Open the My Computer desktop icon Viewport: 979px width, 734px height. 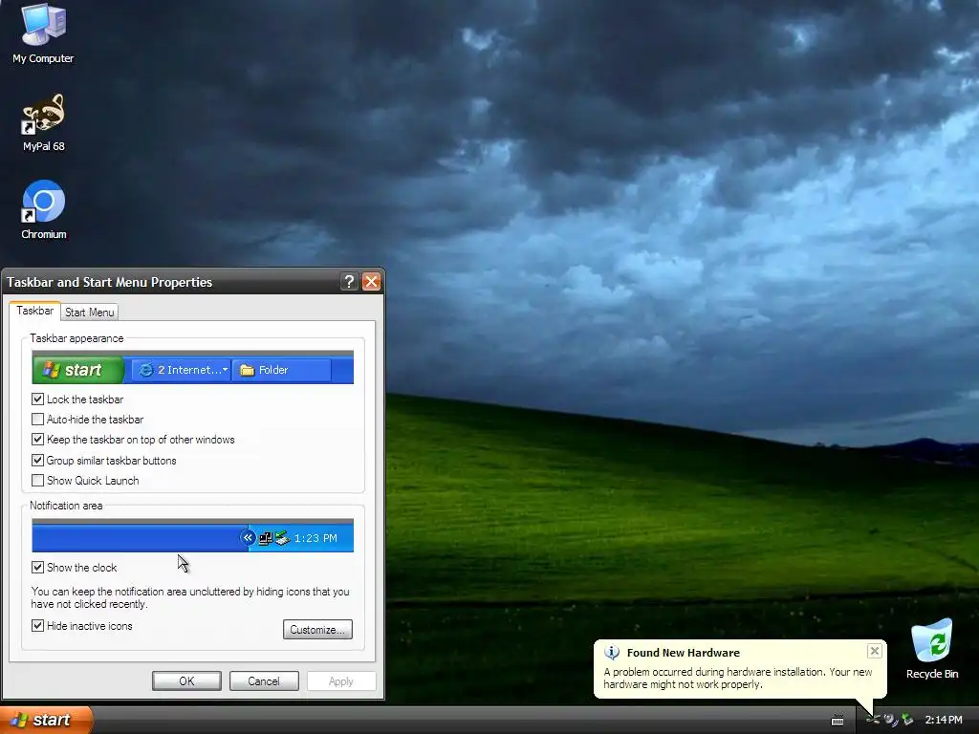pos(43,33)
